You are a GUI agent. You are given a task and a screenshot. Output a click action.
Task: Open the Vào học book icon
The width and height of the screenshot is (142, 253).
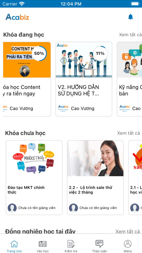pos(43,244)
